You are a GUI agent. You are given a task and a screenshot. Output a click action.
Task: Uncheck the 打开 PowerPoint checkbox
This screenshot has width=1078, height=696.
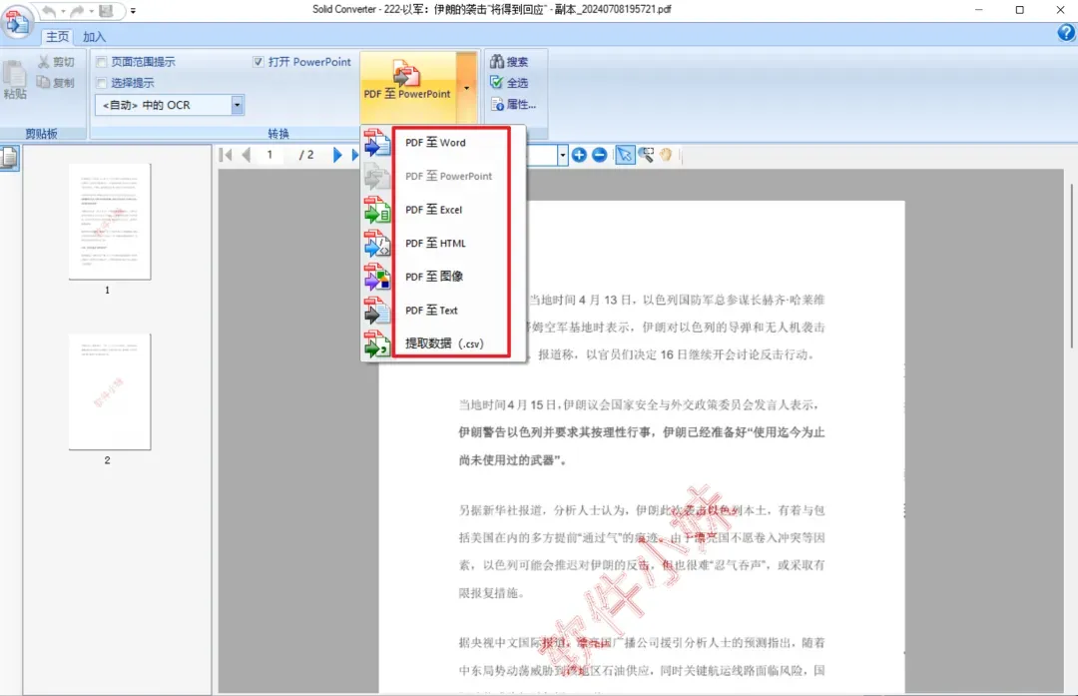pyautogui.click(x=259, y=62)
